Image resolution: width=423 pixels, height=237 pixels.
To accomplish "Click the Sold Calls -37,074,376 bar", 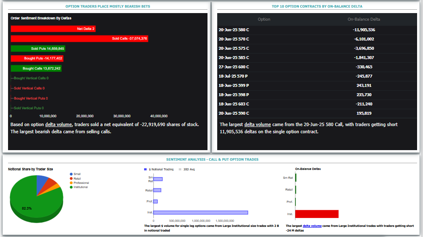I will [x=79, y=38].
